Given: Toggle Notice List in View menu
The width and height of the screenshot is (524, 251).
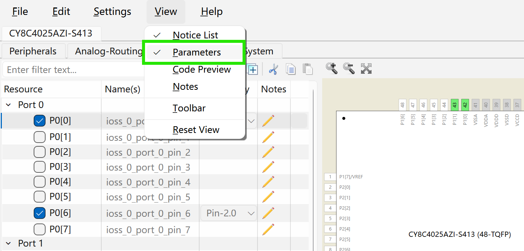Looking at the screenshot, I should (x=195, y=35).
